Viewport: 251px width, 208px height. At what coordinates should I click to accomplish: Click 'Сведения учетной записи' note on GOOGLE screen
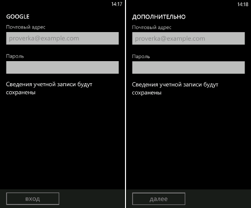click(x=49, y=88)
